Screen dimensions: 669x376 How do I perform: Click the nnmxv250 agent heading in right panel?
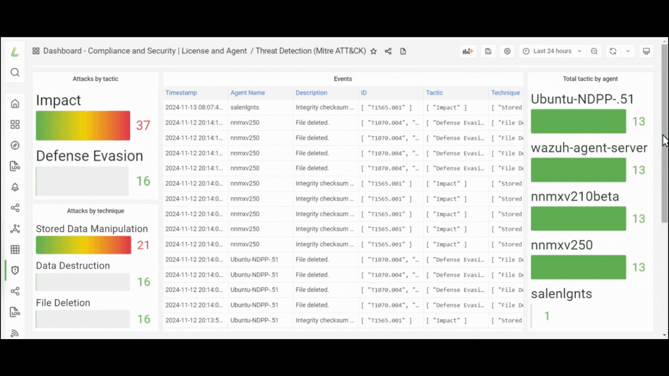[562, 245]
